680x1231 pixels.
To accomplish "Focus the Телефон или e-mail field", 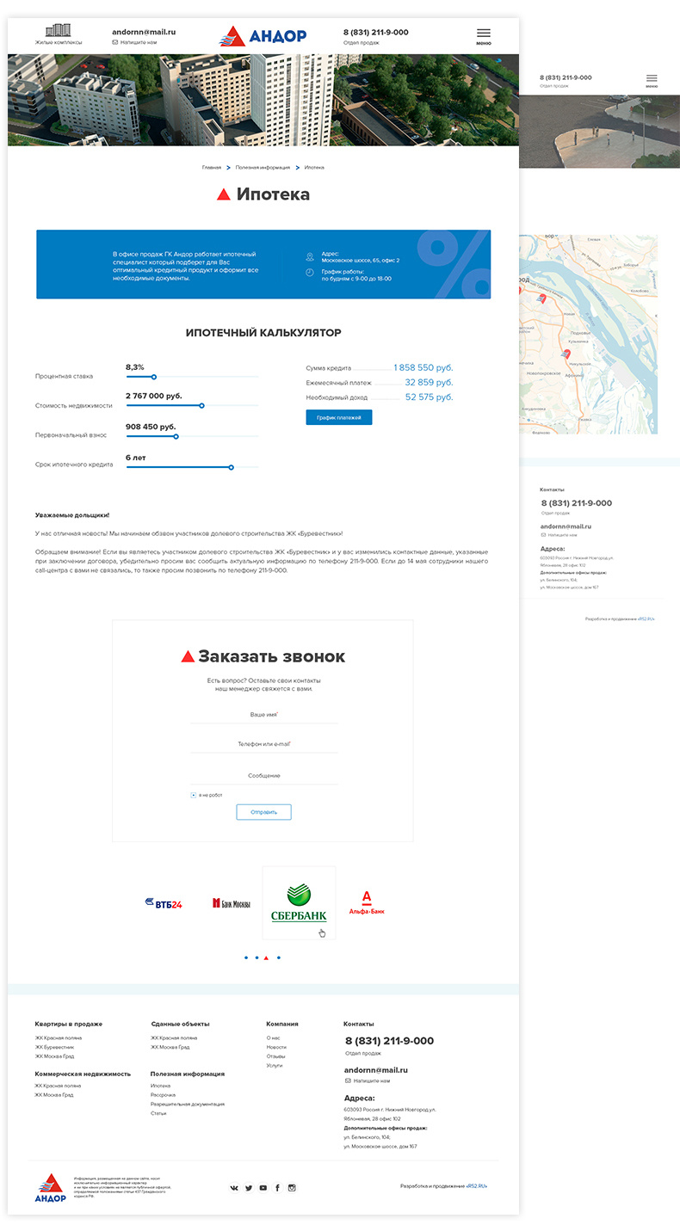I will (x=263, y=744).
